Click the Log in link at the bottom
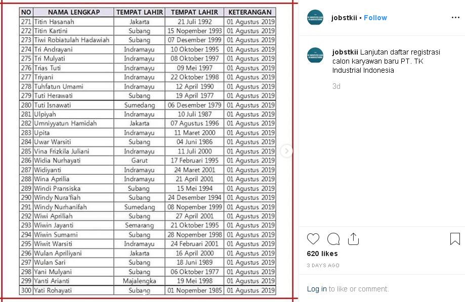Viewport: 465px width, 302px height. [x=317, y=288]
